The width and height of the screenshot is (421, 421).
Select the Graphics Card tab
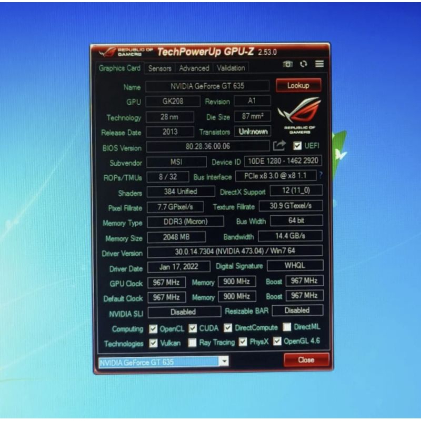[119, 68]
